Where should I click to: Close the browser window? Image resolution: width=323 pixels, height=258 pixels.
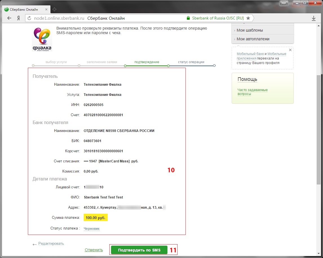click(x=315, y=3)
